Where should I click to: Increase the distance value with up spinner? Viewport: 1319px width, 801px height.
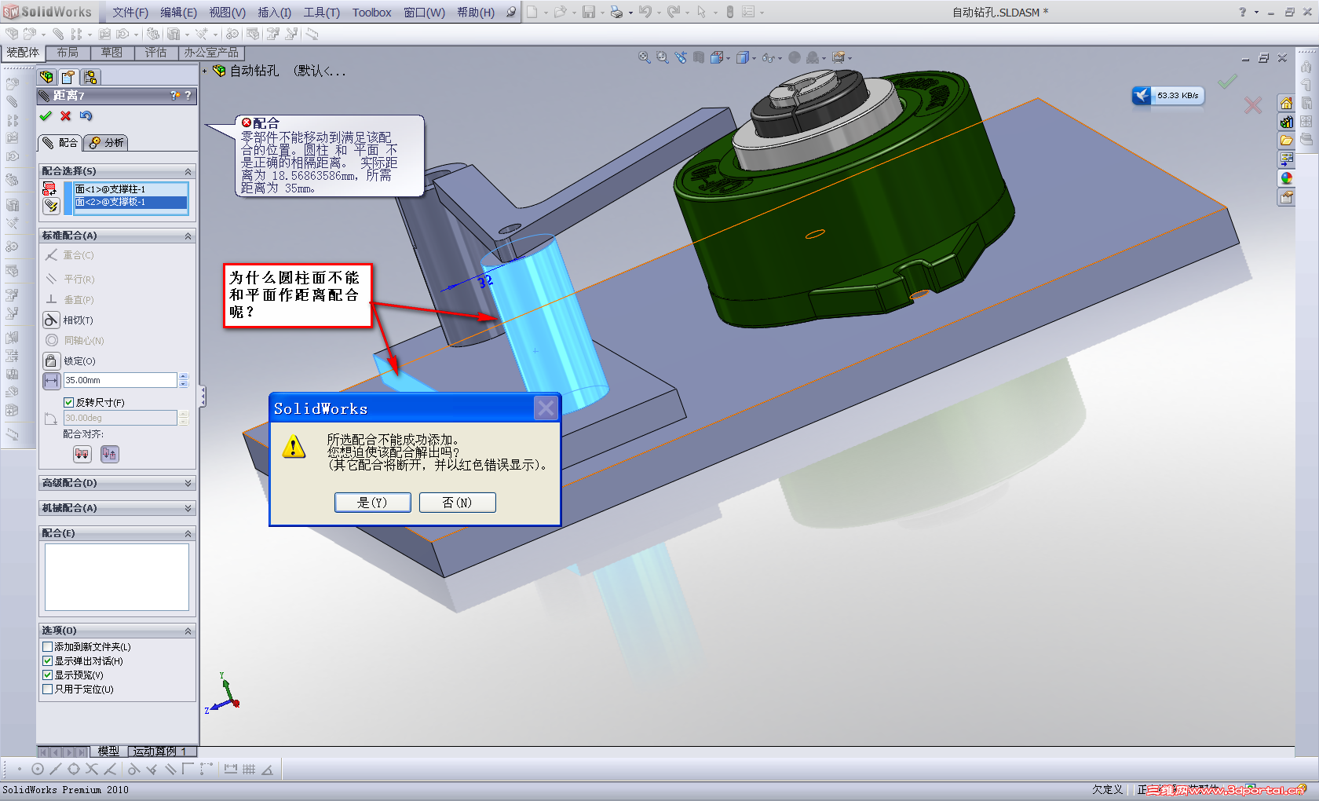(x=184, y=376)
